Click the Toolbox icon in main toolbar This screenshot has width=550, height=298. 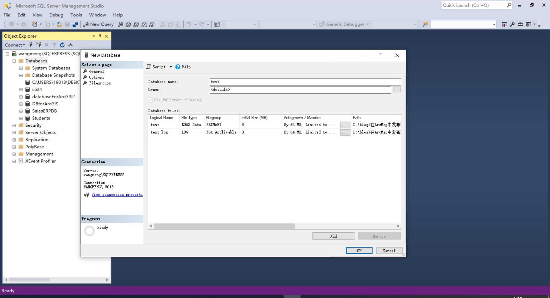(x=520, y=24)
